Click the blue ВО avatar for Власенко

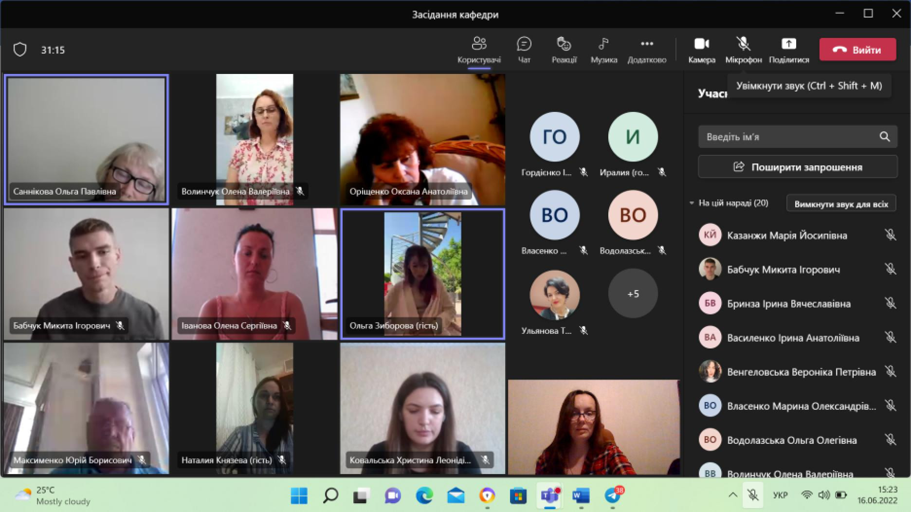tap(555, 215)
